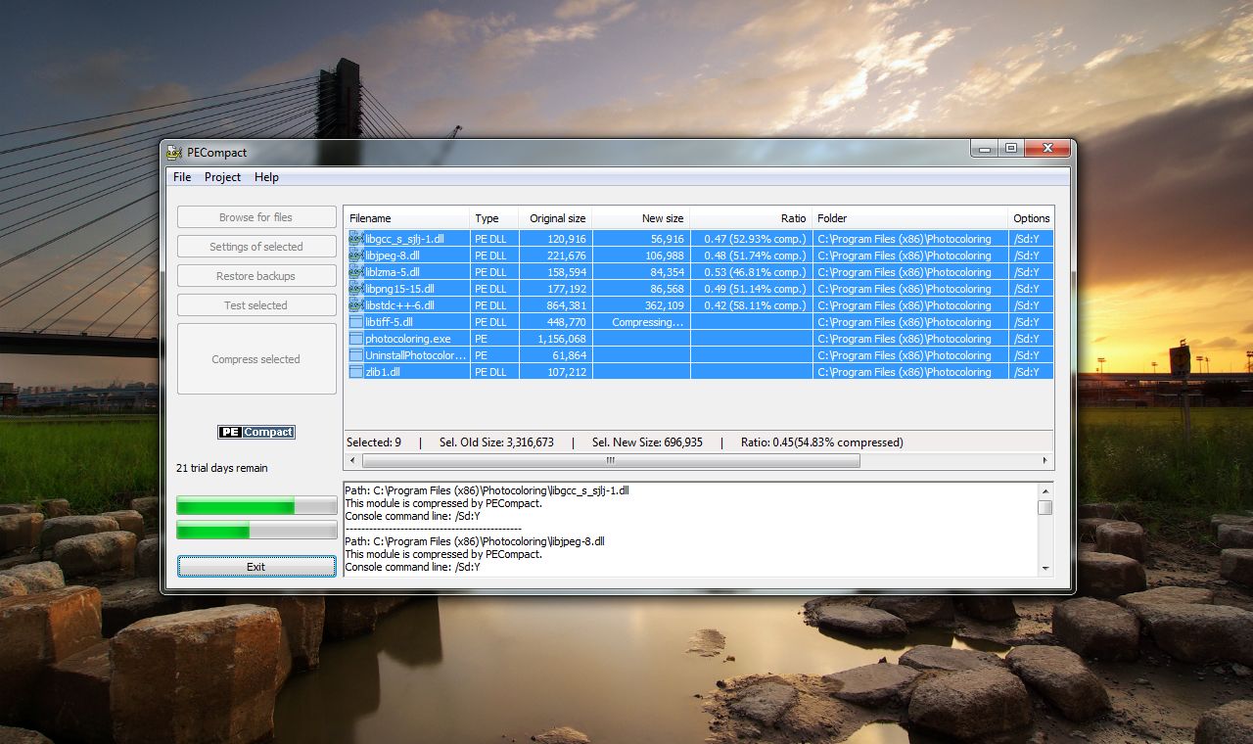Image resolution: width=1253 pixels, height=744 pixels.
Task: Sort by Ratio column header
Action: click(x=751, y=218)
